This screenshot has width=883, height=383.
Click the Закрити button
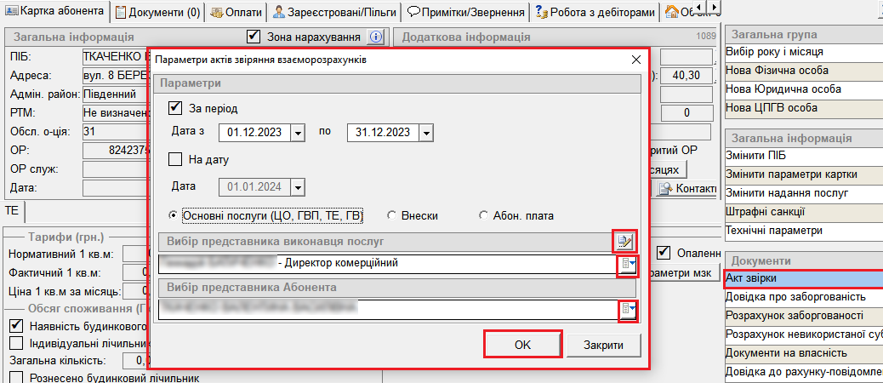pos(603,345)
